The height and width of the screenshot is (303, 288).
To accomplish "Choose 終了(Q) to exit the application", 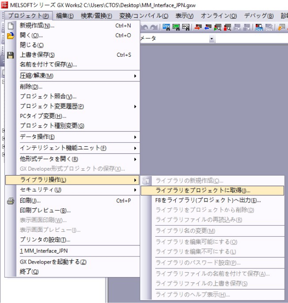I will click(x=72, y=272).
